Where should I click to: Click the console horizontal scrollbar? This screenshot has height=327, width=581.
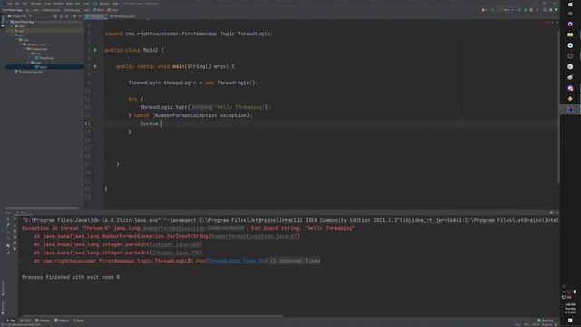pos(152,316)
